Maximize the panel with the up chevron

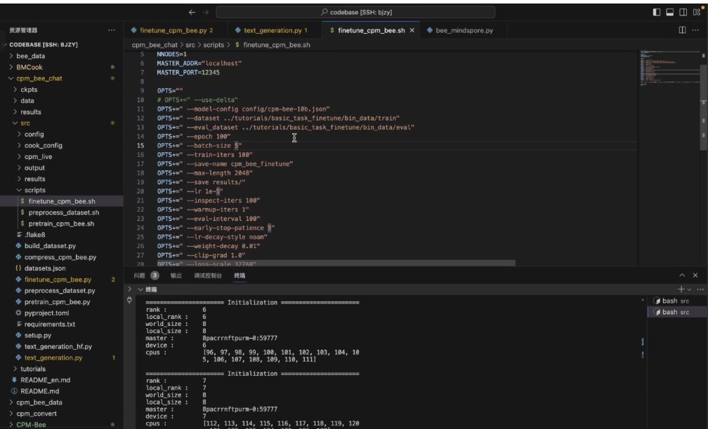tap(682, 275)
